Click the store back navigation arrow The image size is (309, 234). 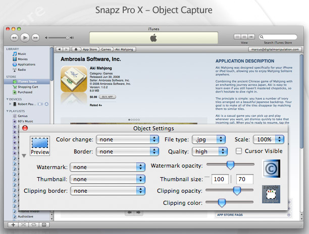pyautogui.click(x=59, y=49)
